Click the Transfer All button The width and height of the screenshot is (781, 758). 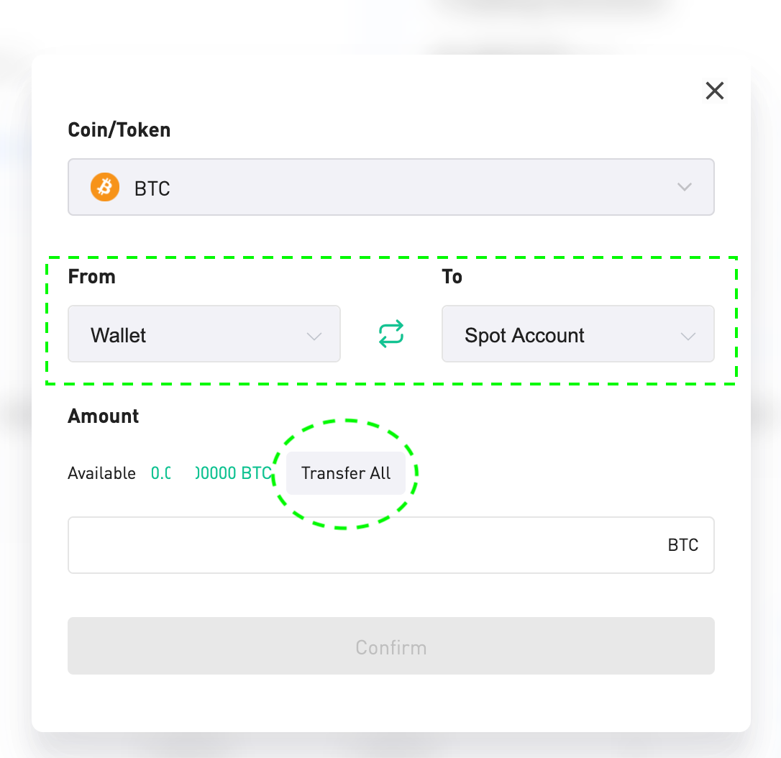pyautogui.click(x=346, y=473)
